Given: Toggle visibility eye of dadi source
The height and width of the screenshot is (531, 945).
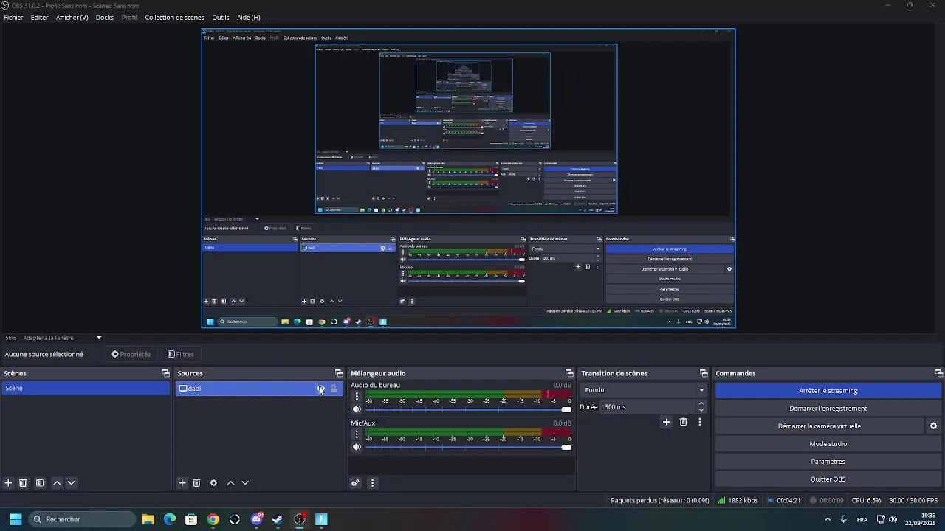Looking at the screenshot, I should [320, 389].
